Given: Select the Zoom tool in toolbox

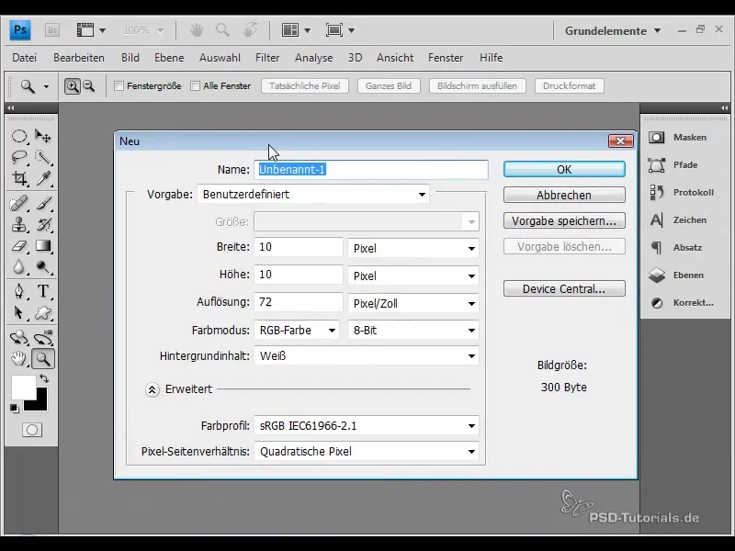Looking at the screenshot, I should 43,359.
